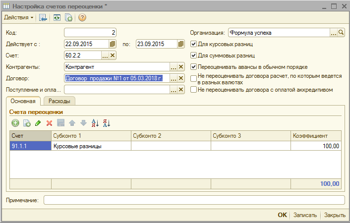The height and width of the screenshot is (223, 350).
Task: Select the Основная tab
Action: pyautogui.click(x=23, y=101)
